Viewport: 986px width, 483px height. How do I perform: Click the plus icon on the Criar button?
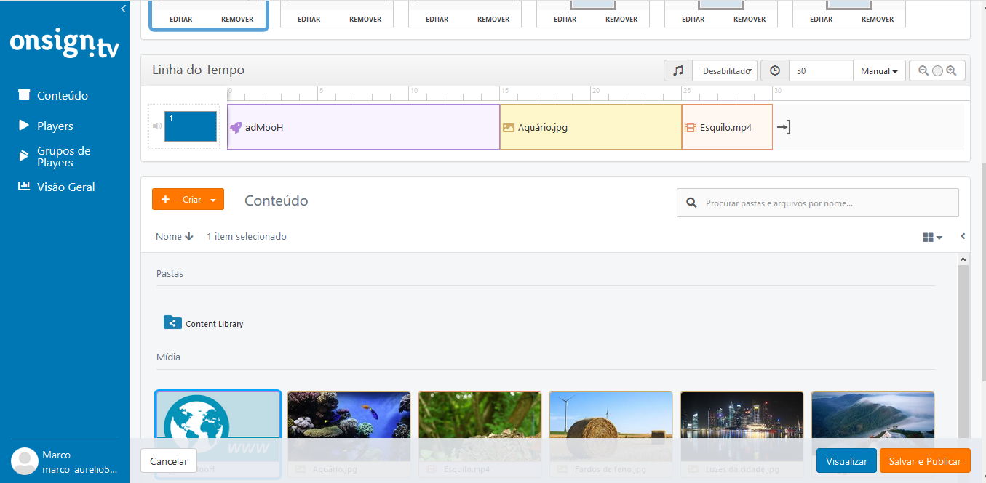(x=166, y=199)
